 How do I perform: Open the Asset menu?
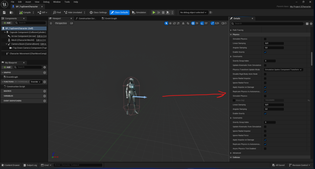(x=28, y=2)
